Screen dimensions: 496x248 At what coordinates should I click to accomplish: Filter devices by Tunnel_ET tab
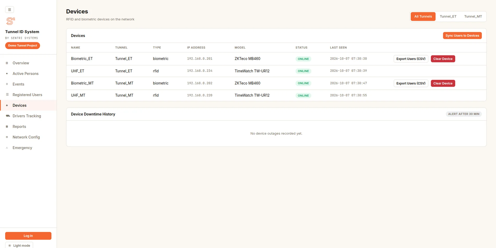[448, 16]
